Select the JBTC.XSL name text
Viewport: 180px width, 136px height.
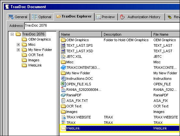(x=74, y=56)
